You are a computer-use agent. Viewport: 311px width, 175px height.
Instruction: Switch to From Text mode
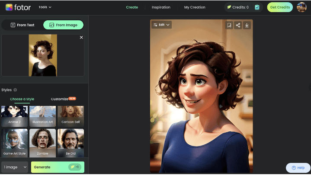point(22,25)
